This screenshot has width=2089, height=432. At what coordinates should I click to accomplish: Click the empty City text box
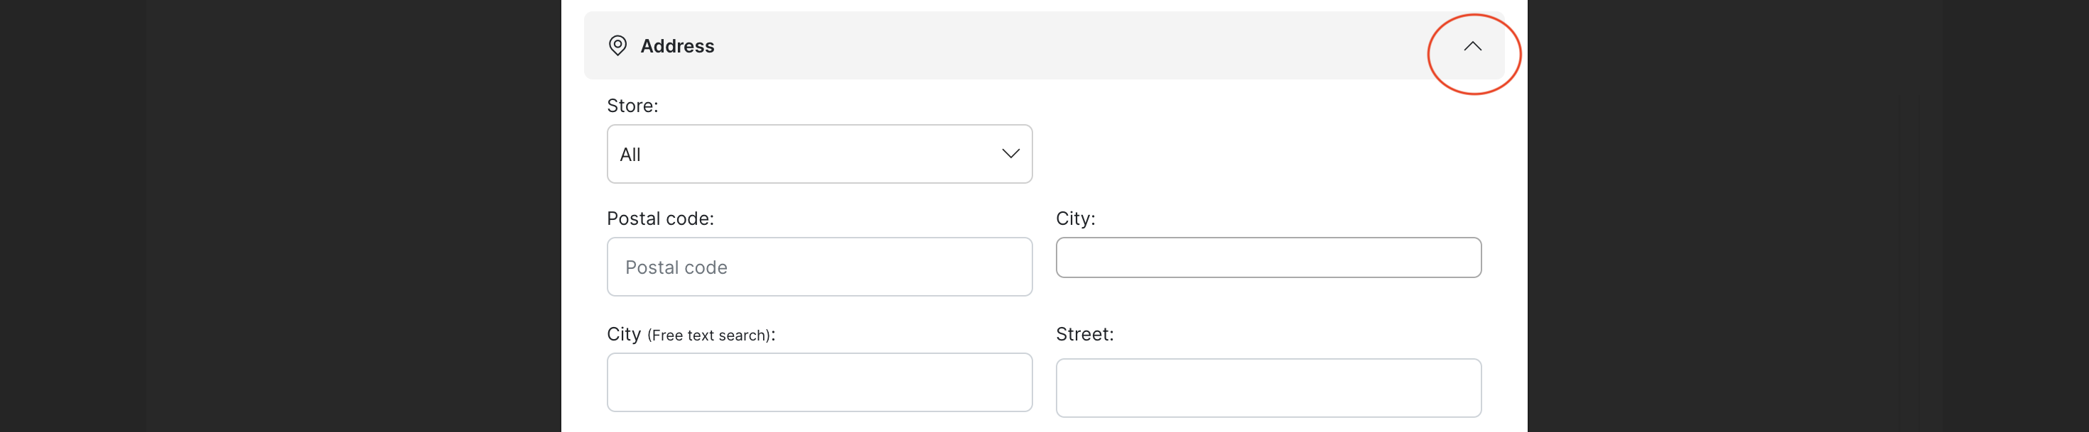1268,257
